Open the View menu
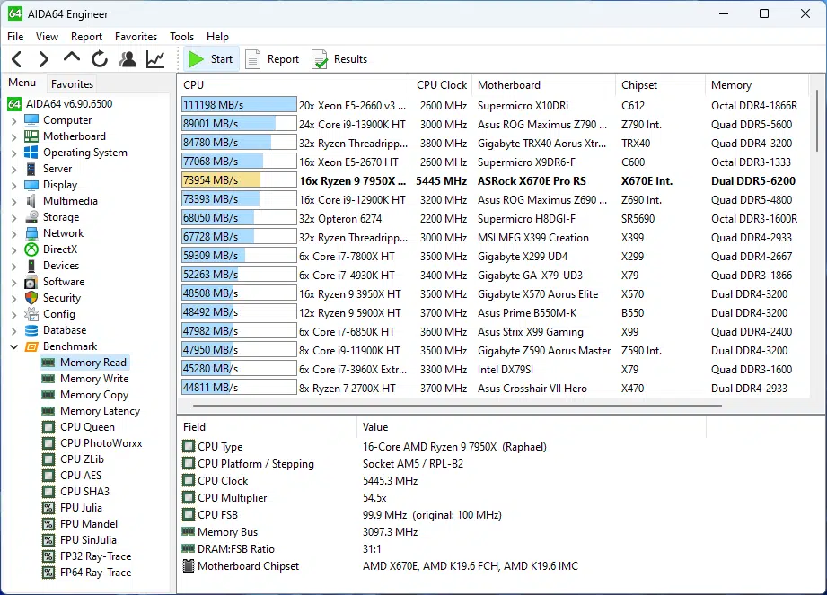 (x=47, y=37)
